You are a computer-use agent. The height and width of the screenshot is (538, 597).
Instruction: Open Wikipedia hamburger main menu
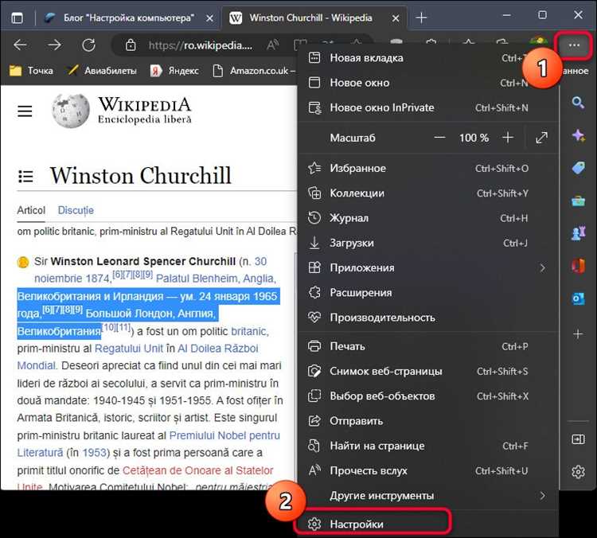point(25,111)
